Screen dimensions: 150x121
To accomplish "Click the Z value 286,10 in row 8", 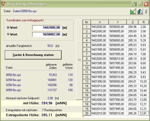I will tap(133, 59).
